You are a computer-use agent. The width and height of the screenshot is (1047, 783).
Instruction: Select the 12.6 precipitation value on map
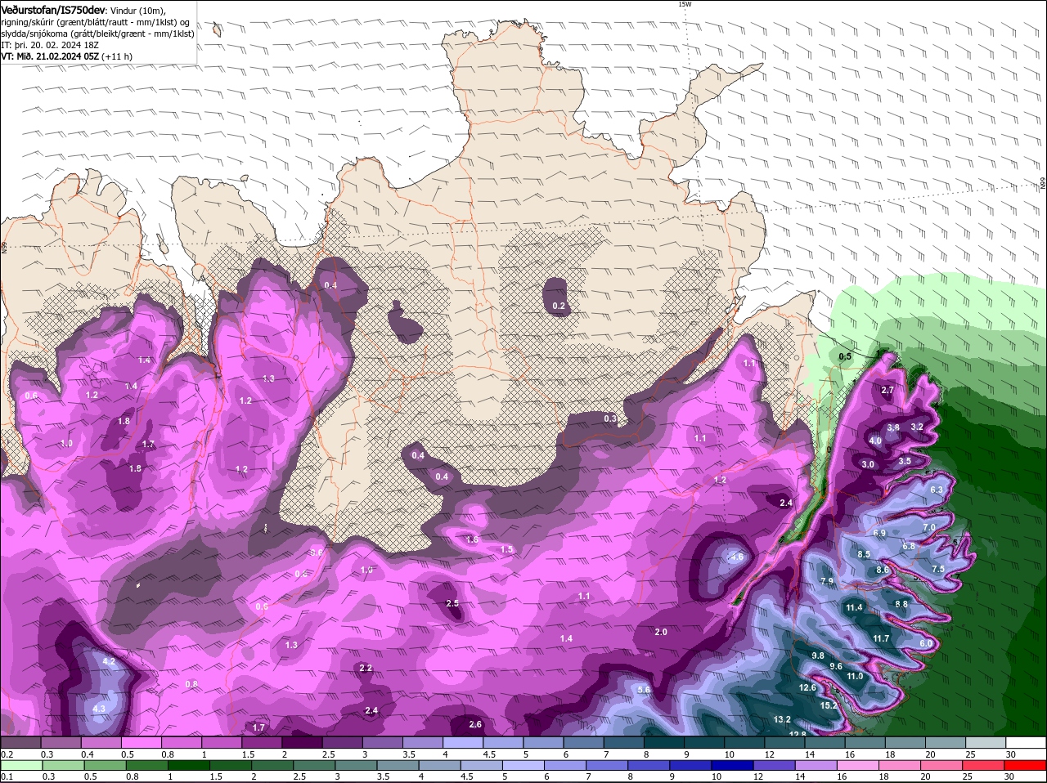pyautogui.click(x=807, y=687)
